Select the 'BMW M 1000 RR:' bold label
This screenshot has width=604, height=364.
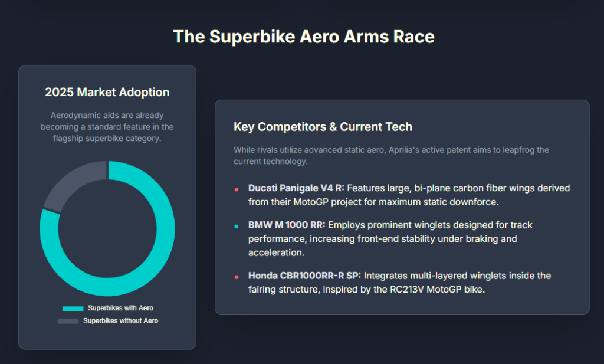click(287, 225)
